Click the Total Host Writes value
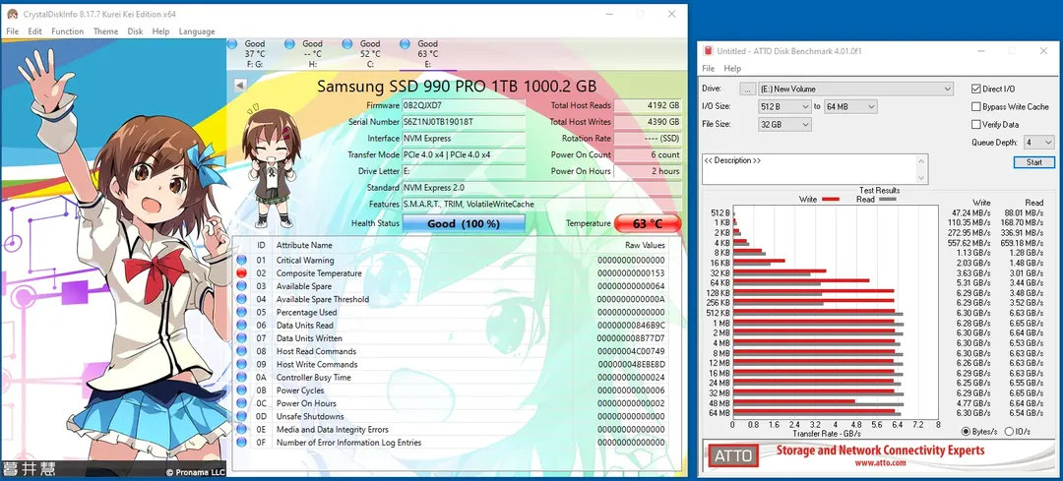Image resolution: width=1063 pixels, height=481 pixels. (x=648, y=122)
